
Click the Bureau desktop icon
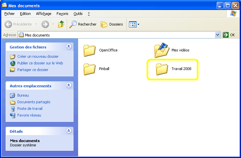pyautogui.click(x=13, y=95)
